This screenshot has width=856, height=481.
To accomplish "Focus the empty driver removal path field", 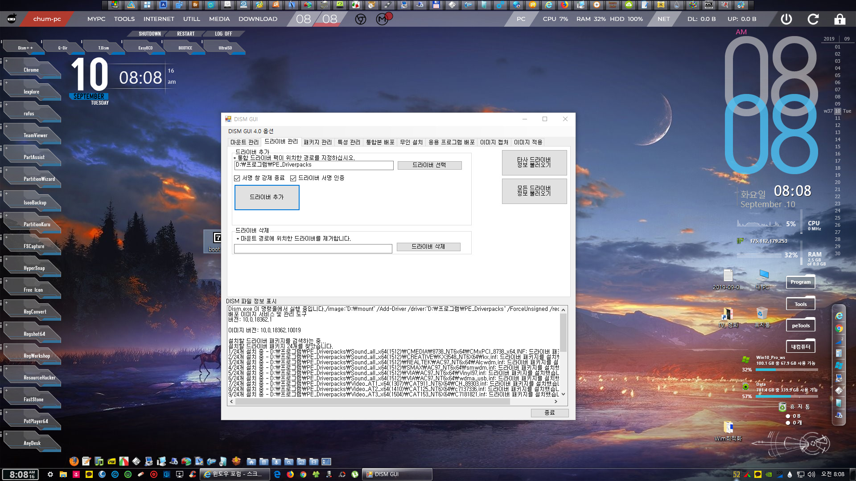I will coord(313,249).
